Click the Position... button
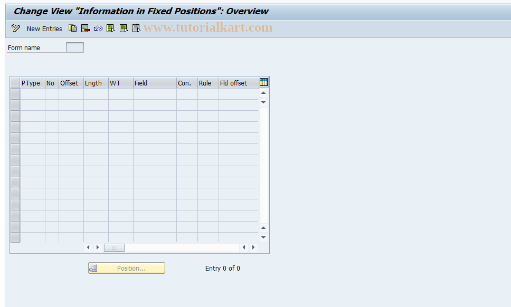511x307 pixels. pyautogui.click(x=127, y=268)
